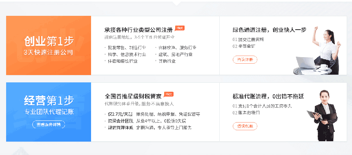
Task: Click heading 绿色通道注册，创业快人一步
Action: (270, 30)
